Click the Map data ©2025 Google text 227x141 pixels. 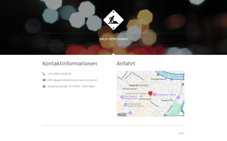(x=175, y=115)
